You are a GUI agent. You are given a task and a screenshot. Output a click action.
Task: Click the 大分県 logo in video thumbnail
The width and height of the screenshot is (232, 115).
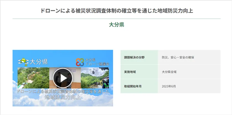(x=33, y=62)
